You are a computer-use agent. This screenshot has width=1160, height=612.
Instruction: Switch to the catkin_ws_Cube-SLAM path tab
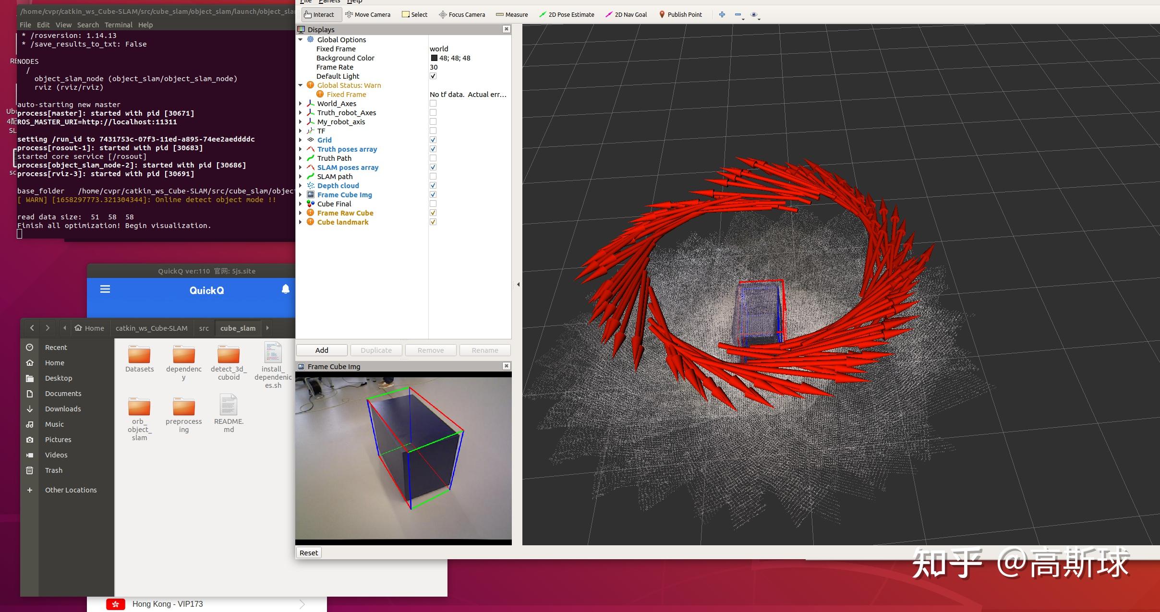[151, 328]
